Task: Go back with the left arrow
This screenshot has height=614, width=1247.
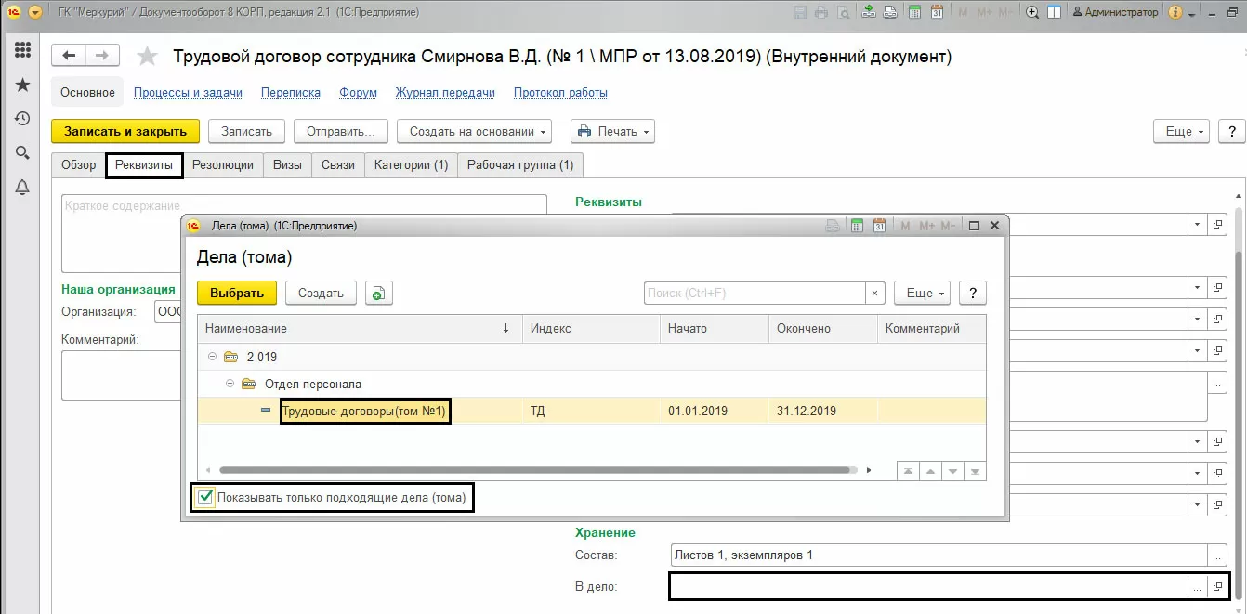Action: tap(68, 57)
